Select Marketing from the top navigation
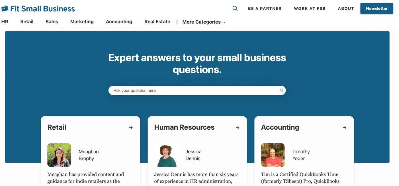The width and height of the screenshot is (399, 186). [82, 22]
